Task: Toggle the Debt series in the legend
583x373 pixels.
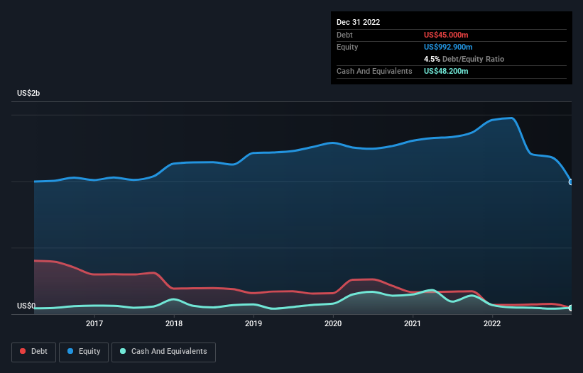Action: click(33, 352)
